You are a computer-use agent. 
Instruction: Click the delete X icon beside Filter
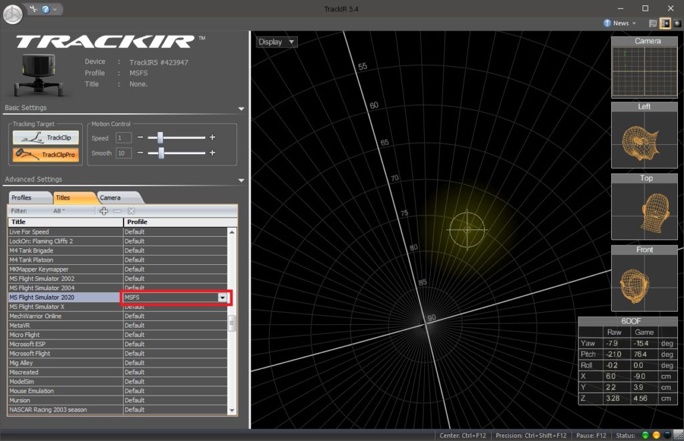point(132,211)
